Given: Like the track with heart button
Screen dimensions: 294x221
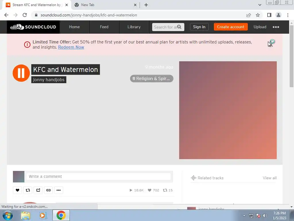Looking at the screenshot, I should pyautogui.click(x=18, y=190).
